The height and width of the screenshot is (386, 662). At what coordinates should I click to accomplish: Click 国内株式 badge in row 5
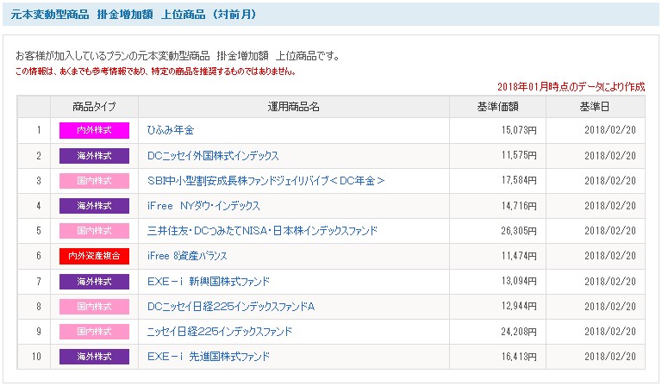pyautogui.click(x=94, y=231)
